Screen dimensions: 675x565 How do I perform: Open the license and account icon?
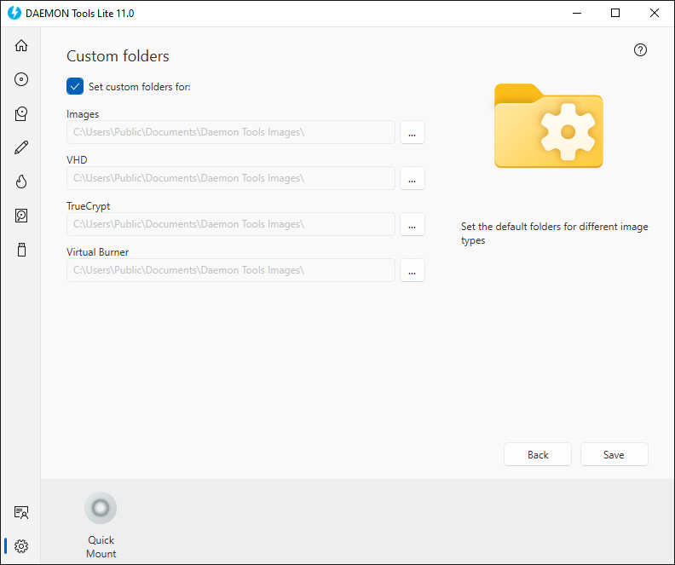coord(21,512)
